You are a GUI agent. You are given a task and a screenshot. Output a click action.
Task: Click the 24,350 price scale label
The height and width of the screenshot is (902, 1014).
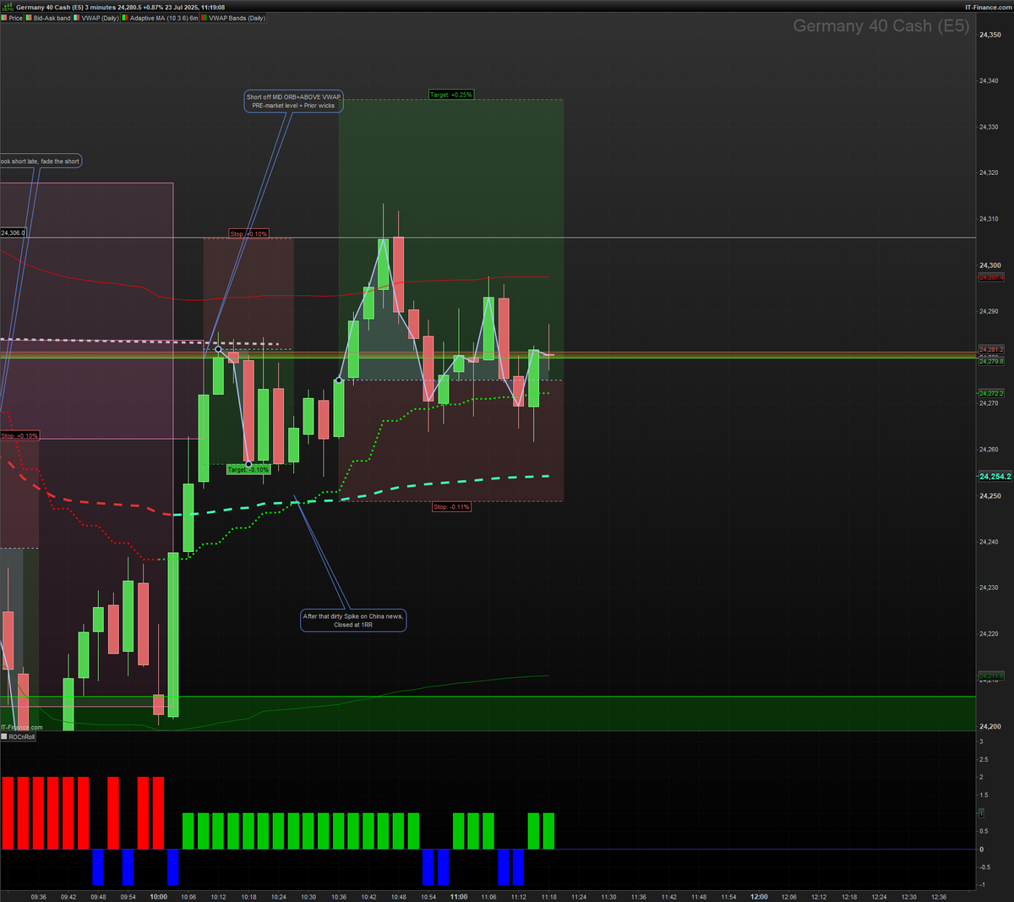click(989, 36)
